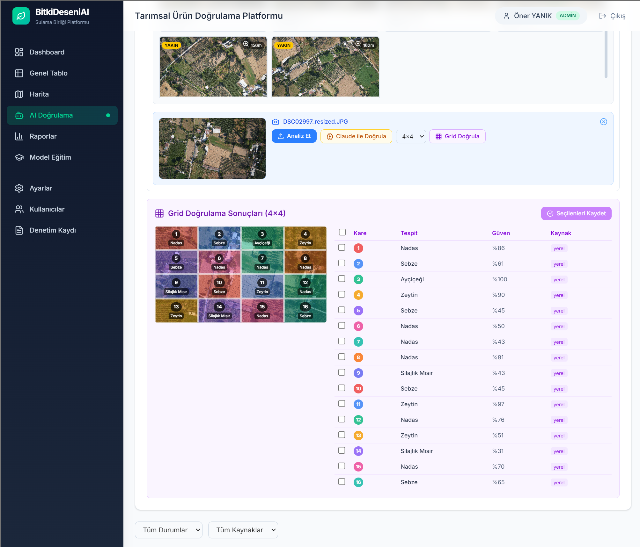This screenshot has width=640, height=547.
Task: Go to the Harita map page
Action: [62, 94]
